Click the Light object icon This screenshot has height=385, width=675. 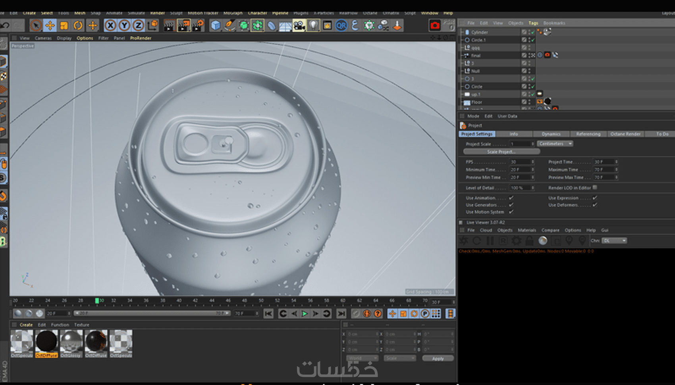click(x=313, y=26)
